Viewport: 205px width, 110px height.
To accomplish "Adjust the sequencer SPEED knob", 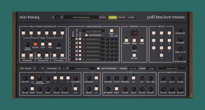I will point(58,44).
